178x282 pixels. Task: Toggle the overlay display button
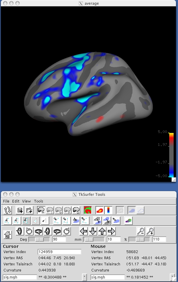pos(100,210)
